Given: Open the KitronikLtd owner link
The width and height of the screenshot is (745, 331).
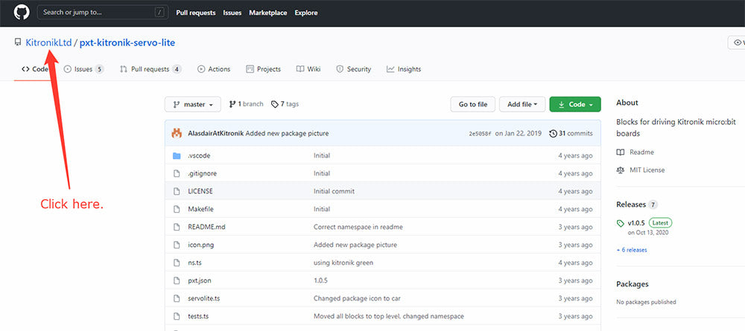Looking at the screenshot, I should tap(48, 42).
